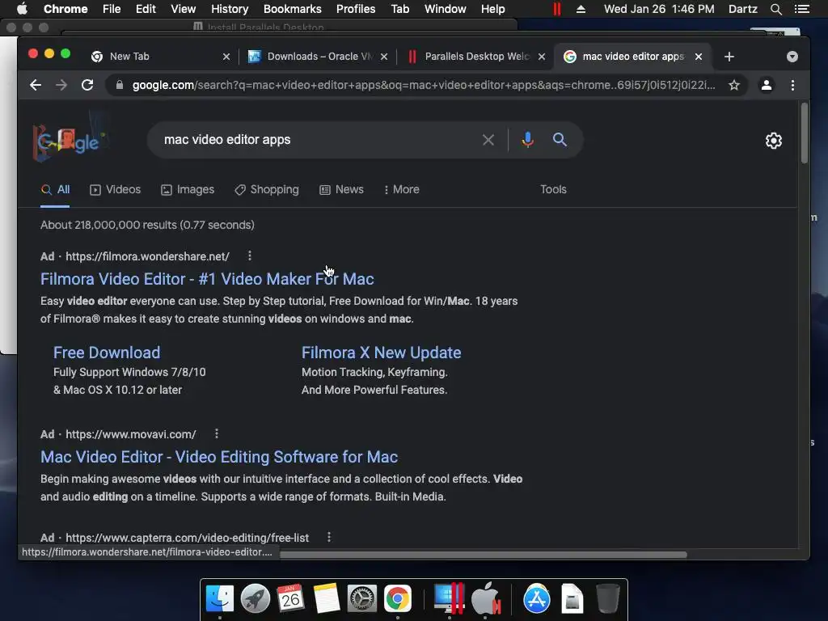The height and width of the screenshot is (621, 828).
Task: Click the Google doodle logo
Action: coord(70,140)
